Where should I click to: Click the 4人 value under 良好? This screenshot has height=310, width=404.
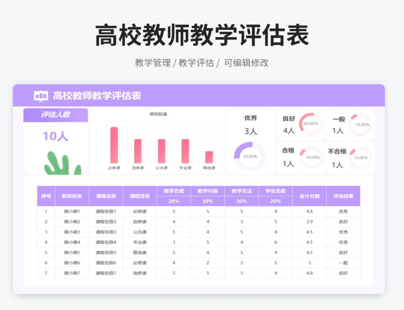pos(289,130)
